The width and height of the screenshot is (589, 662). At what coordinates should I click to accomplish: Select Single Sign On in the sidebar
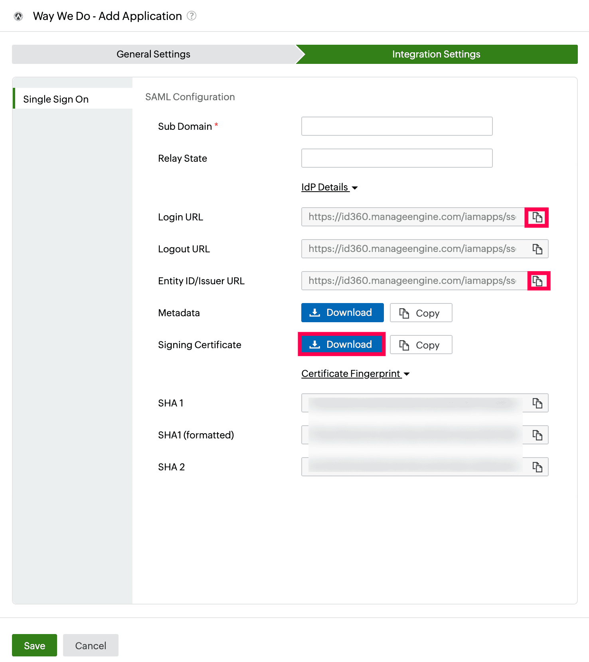click(x=73, y=99)
